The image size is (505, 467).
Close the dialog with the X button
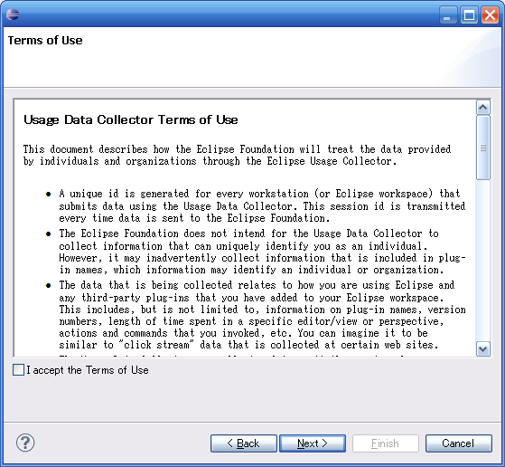pos(490,15)
